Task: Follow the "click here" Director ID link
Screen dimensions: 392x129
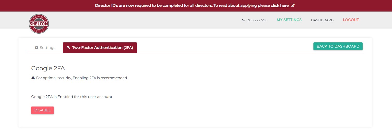Action: [280, 5]
